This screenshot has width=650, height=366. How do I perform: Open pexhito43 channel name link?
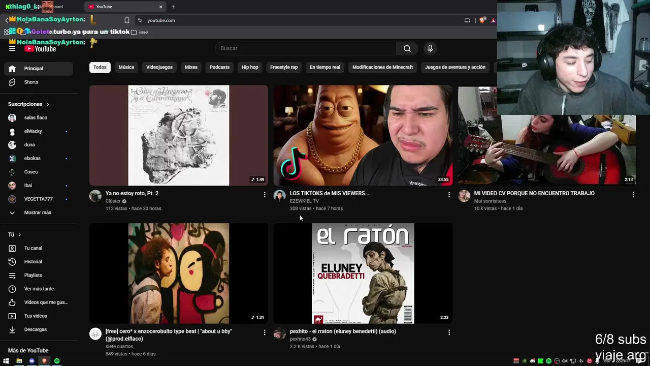pyautogui.click(x=300, y=339)
